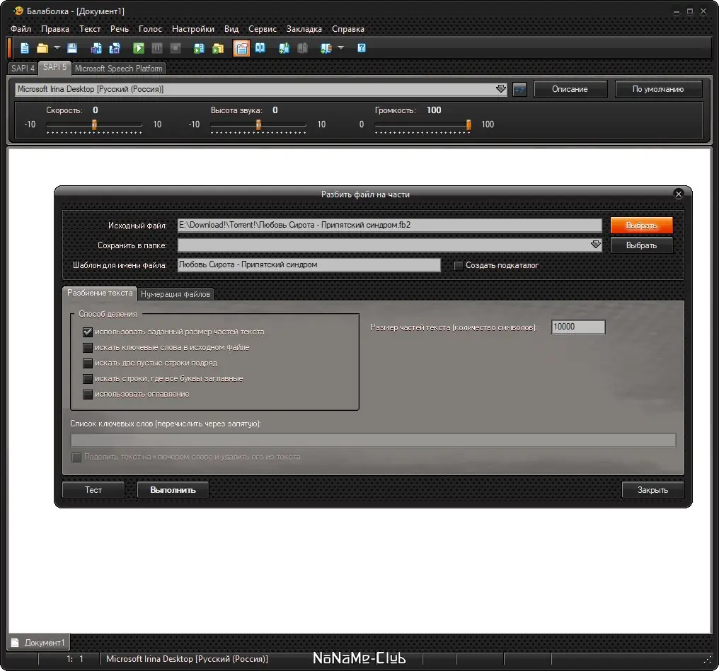Image resolution: width=719 pixels, height=671 pixels.
Task: Click the save audio file icon
Action: click(96, 48)
